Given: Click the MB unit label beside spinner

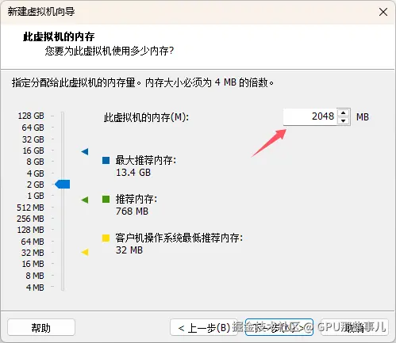Looking at the screenshot, I should pos(363,117).
